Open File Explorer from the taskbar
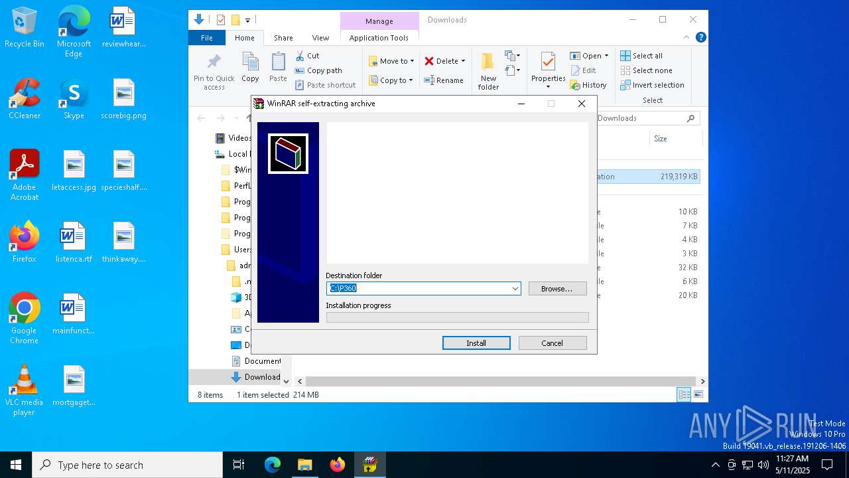Image resolution: width=849 pixels, height=478 pixels. click(305, 465)
